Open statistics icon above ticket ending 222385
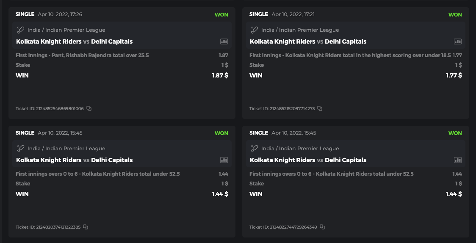Viewport: 476px width, 243px height. [x=224, y=160]
